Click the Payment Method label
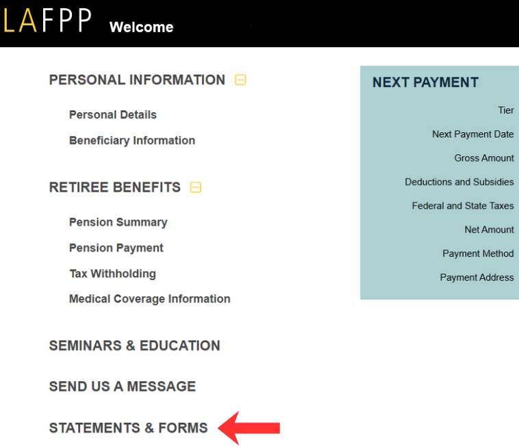The image size is (519, 447). click(x=477, y=254)
